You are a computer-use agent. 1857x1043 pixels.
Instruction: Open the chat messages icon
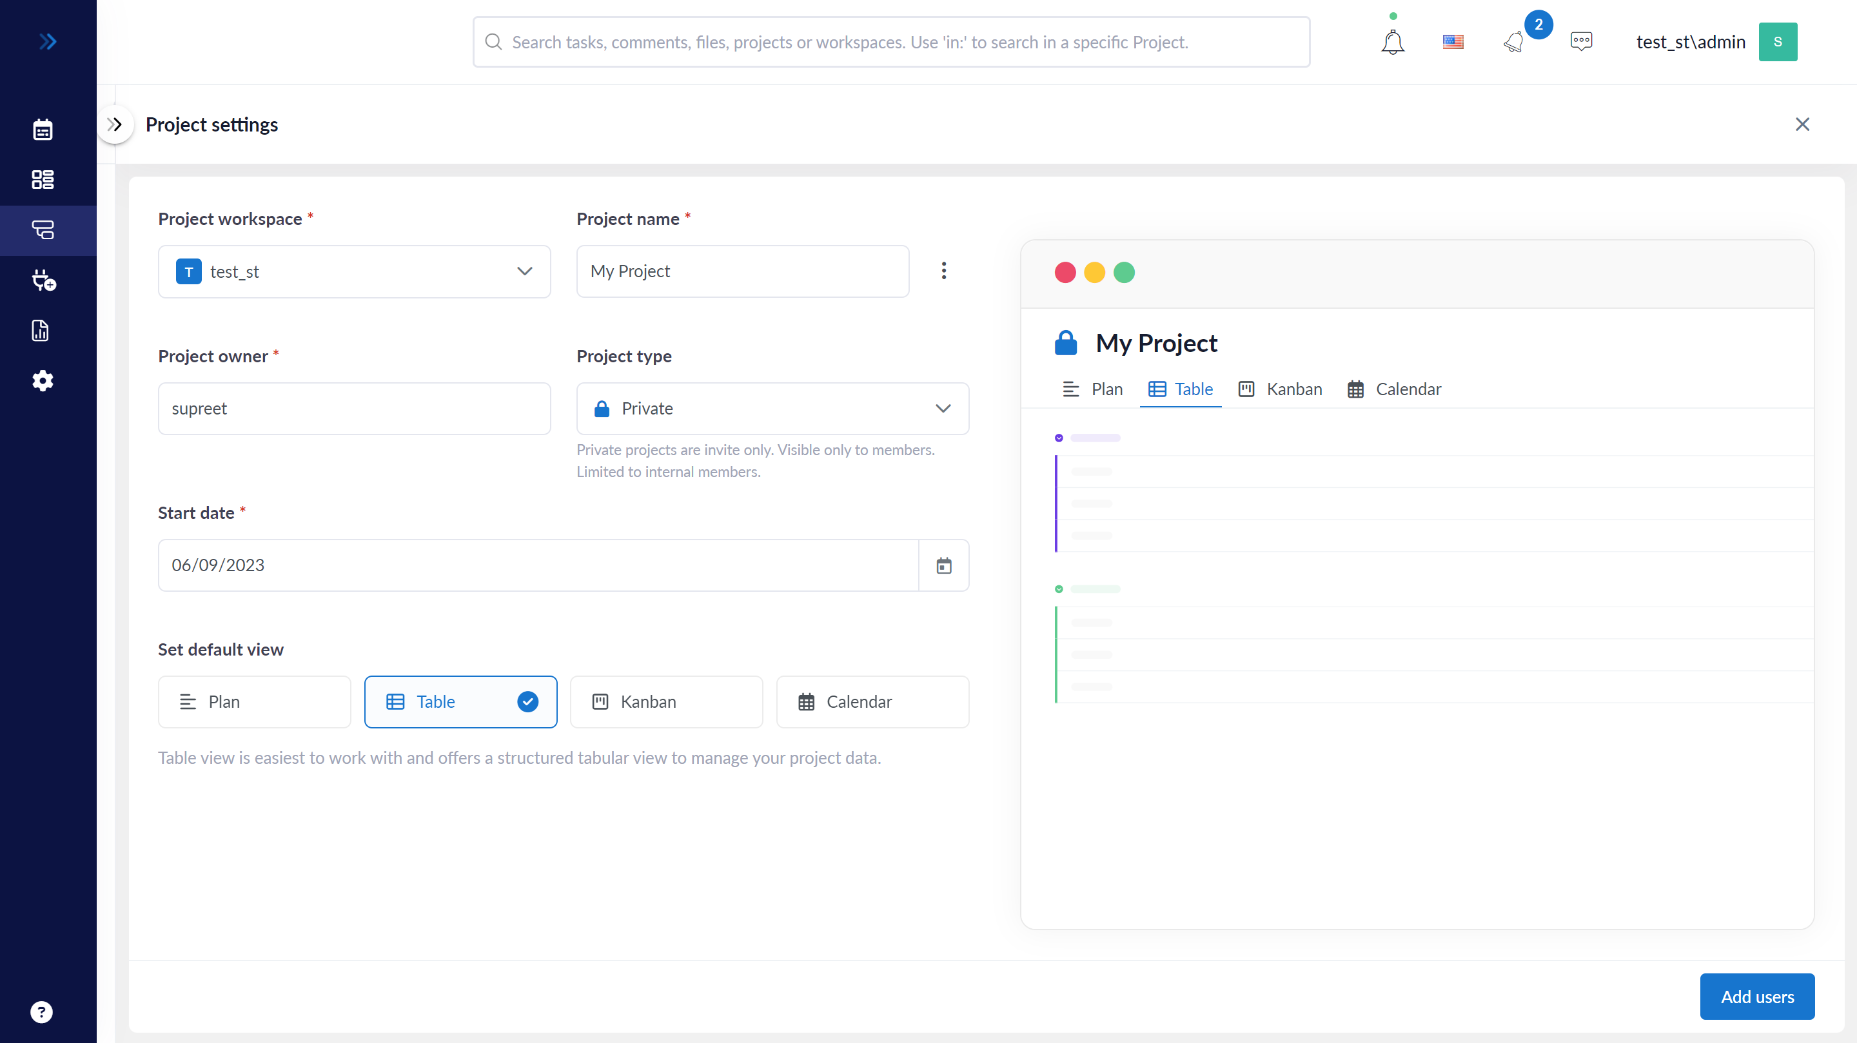coord(1581,42)
